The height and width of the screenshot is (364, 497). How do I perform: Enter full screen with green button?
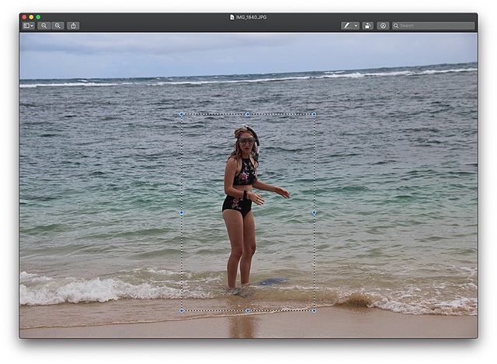click(x=38, y=17)
